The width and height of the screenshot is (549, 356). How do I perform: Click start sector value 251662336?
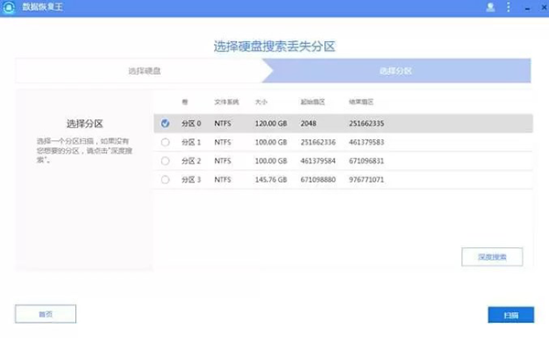coord(318,142)
